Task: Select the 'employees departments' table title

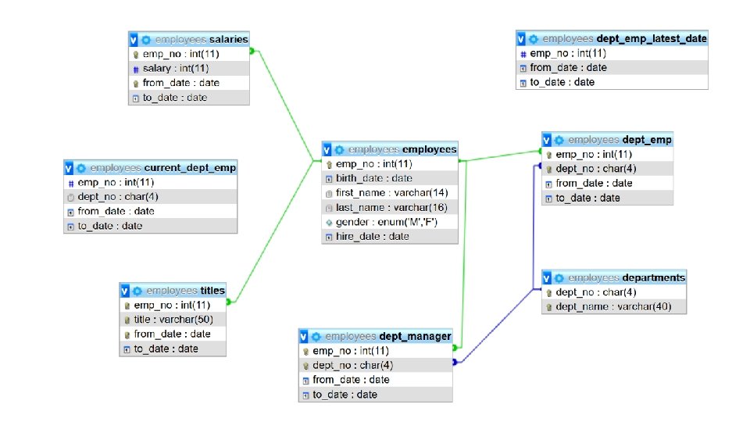Action: 627,277
